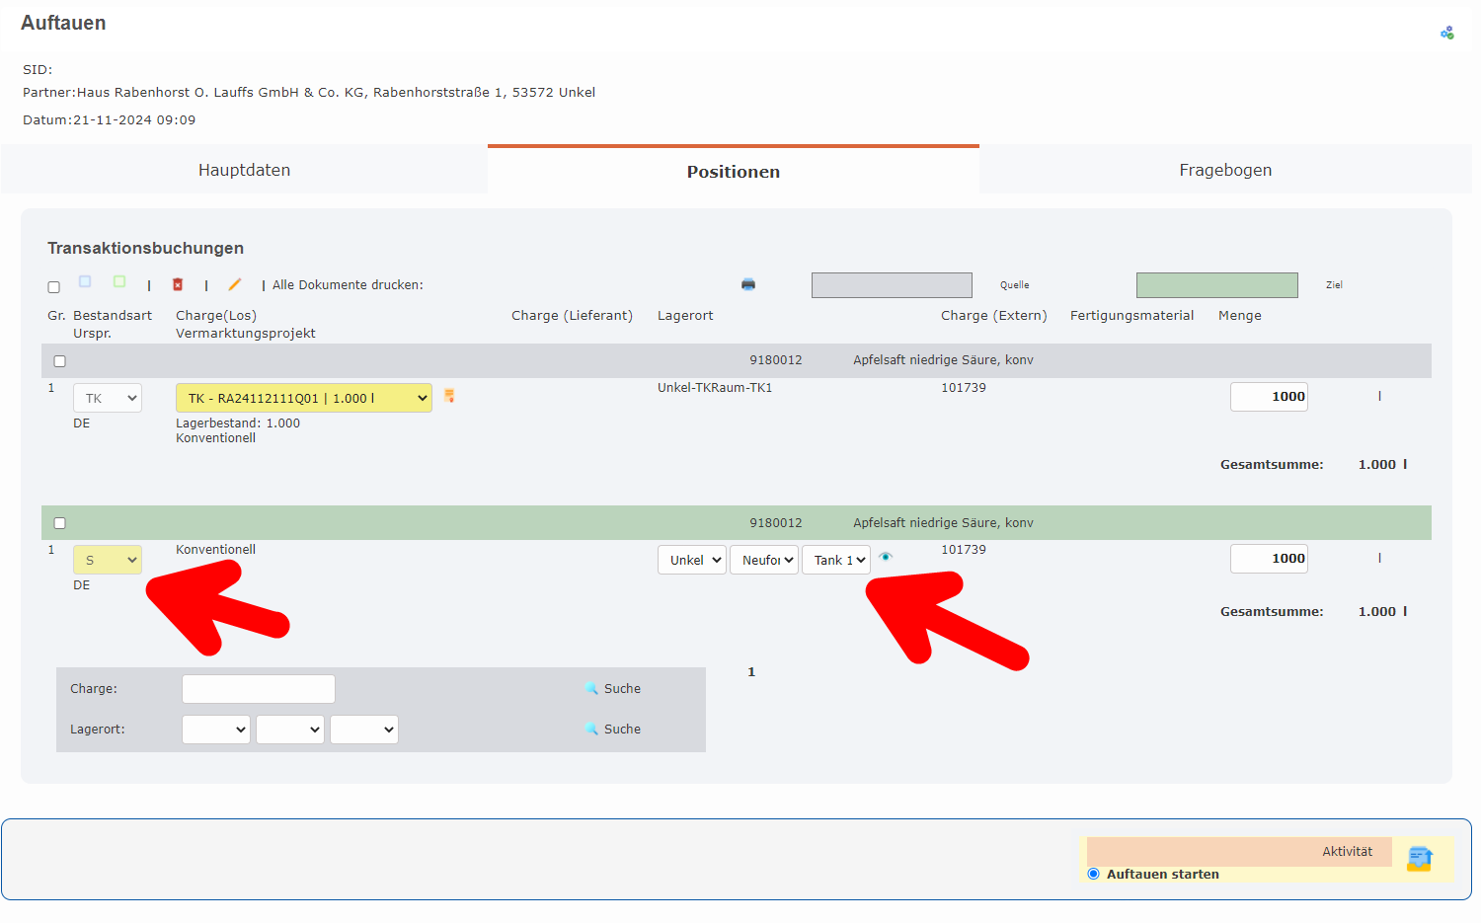Enable the Auftauen starten radio button
The image size is (1481, 923).
click(x=1093, y=874)
